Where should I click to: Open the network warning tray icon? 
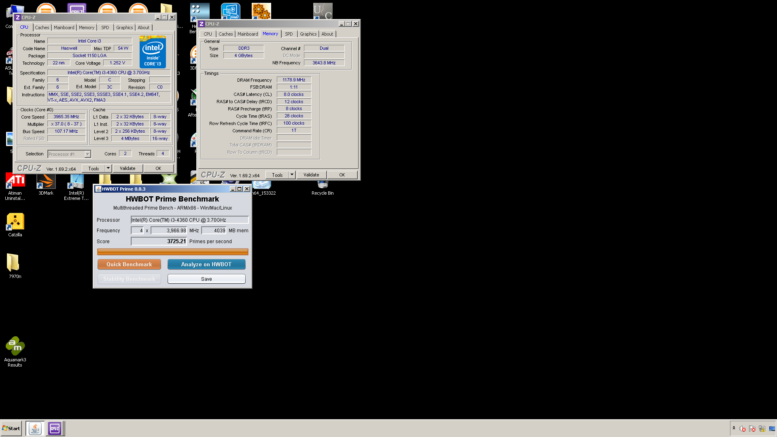pos(762,429)
